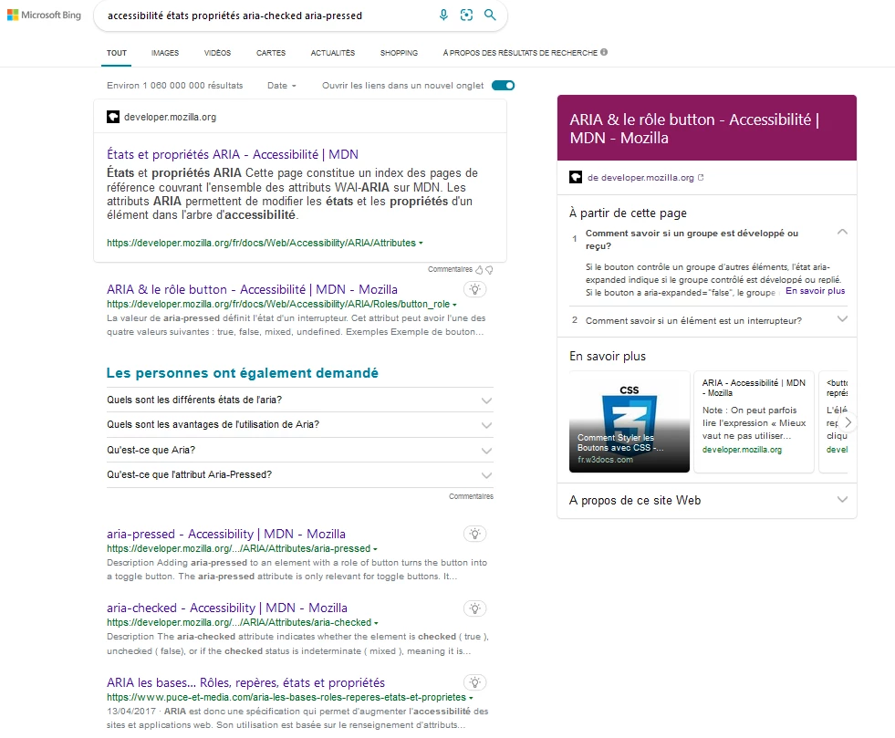Click lightbulb icon for aria-checked result

475,608
